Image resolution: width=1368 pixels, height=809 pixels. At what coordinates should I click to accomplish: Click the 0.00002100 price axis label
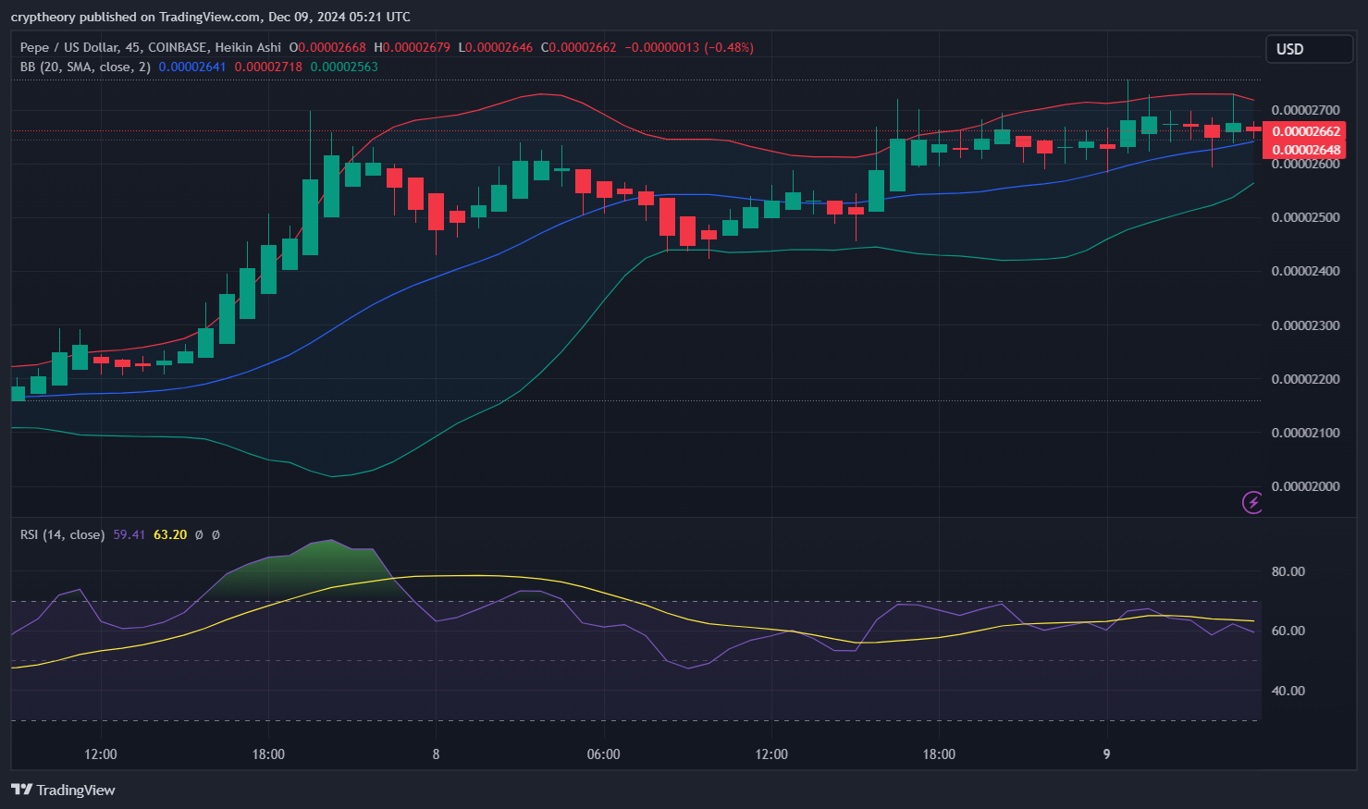pyautogui.click(x=1305, y=433)
